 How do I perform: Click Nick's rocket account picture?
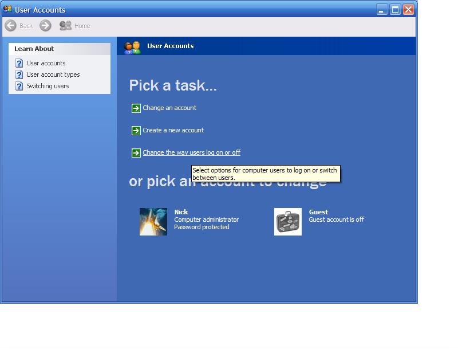coord(153,221)
